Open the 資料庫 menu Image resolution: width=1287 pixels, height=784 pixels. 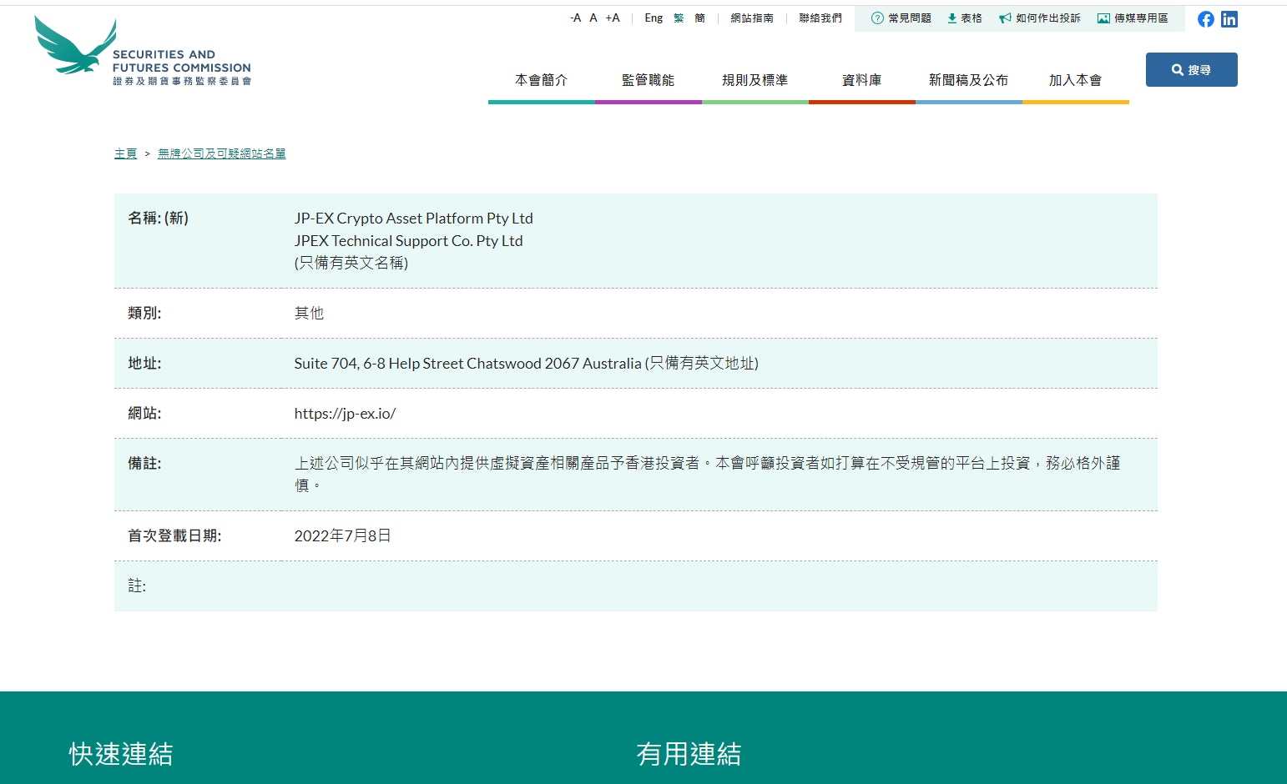click(x=861, y=80)
